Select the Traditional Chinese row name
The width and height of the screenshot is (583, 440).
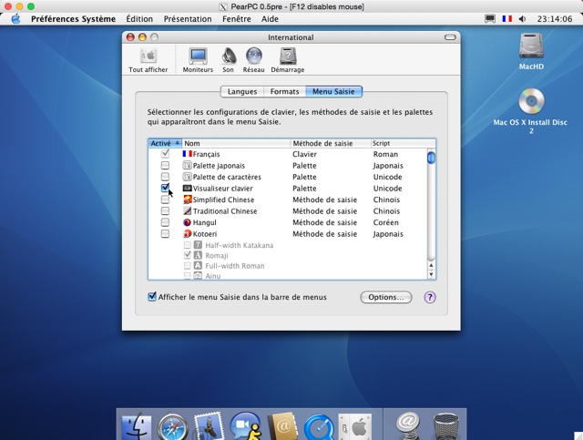225,210
